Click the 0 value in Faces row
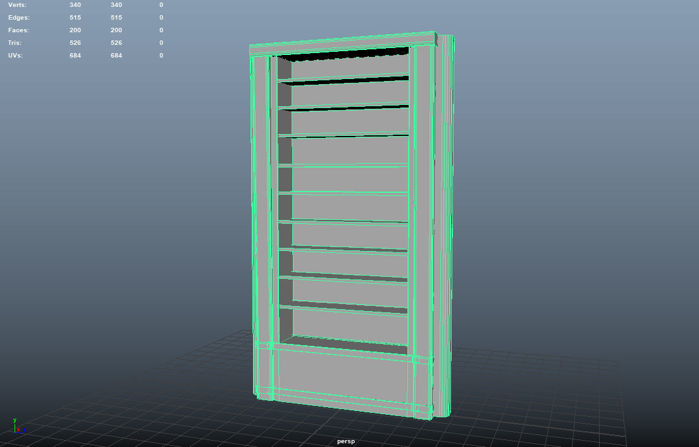The image size is (699, 447). click(161, 30)
